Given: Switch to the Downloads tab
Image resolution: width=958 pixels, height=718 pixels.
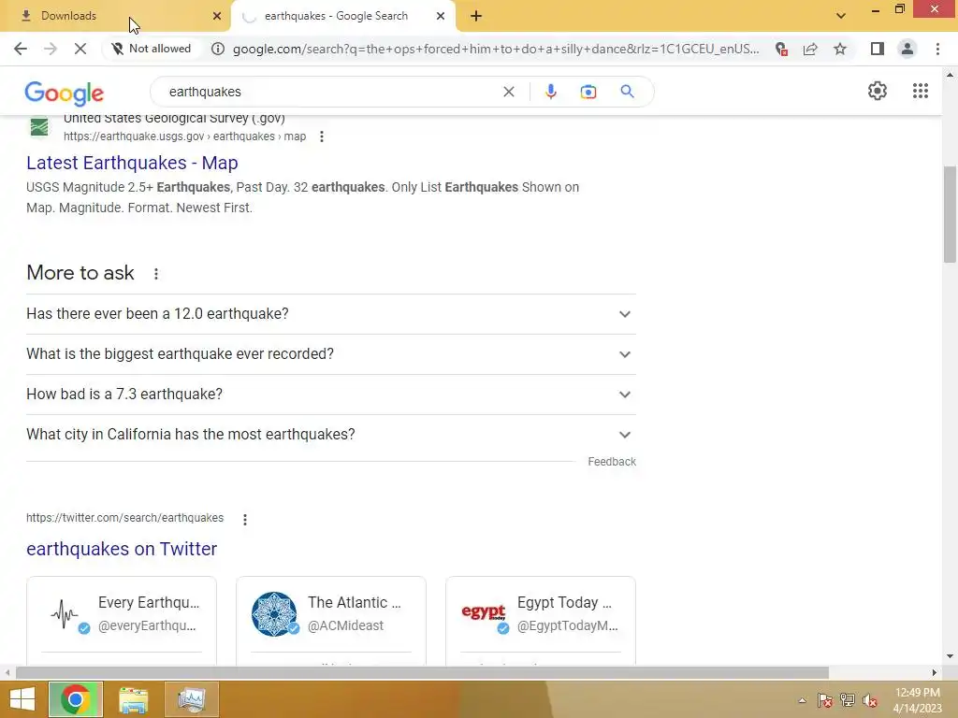Looking at the screenshot, I should 115,16.
